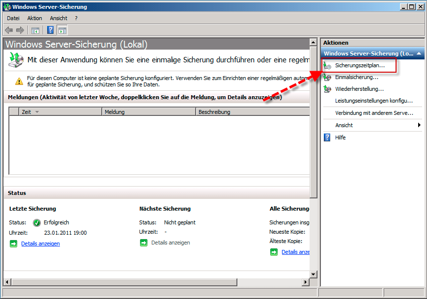Open the title bar system menu icon
Screen dimensions: 427x299
pyautogui.click(x=7, y=7)
